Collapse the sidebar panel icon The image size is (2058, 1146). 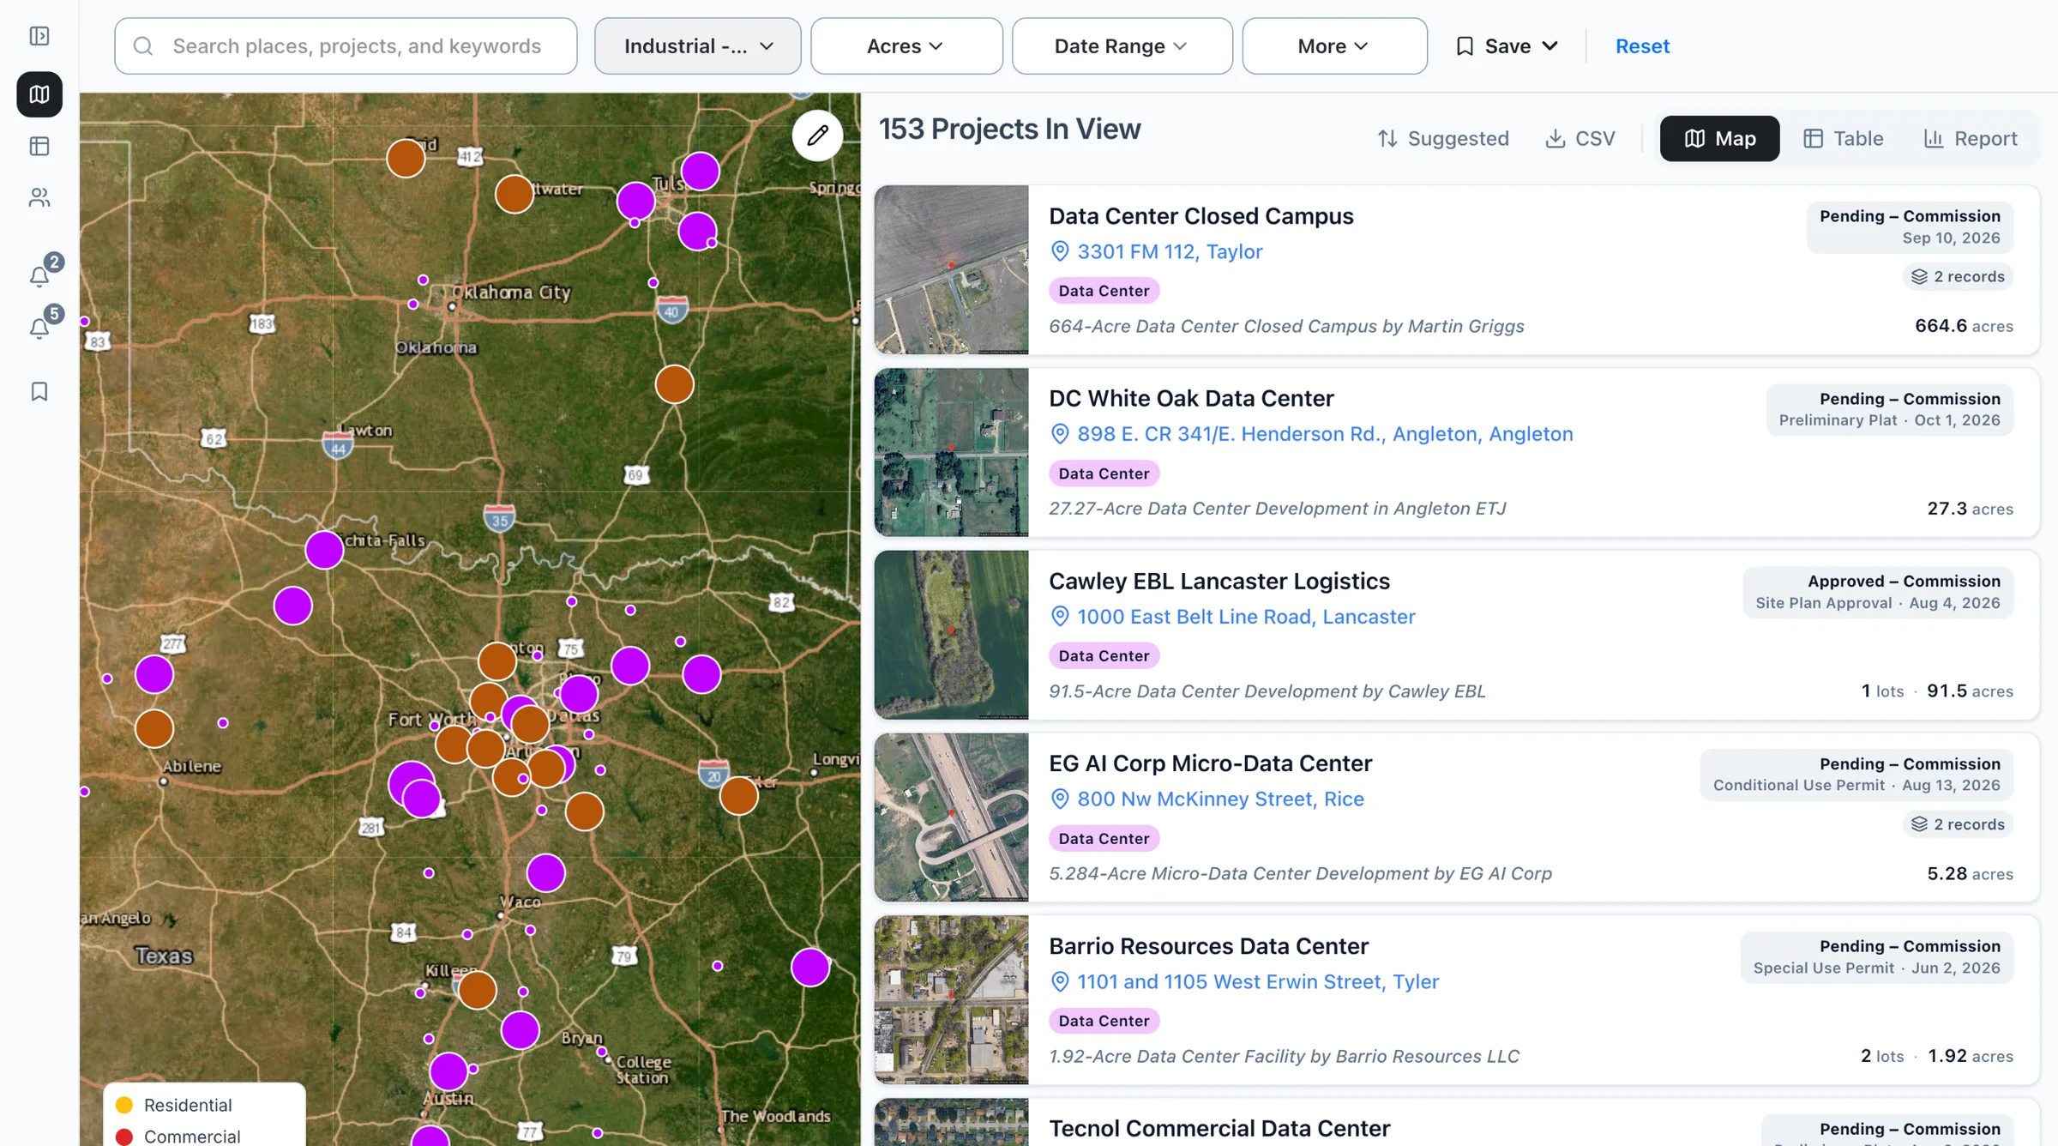39,36
